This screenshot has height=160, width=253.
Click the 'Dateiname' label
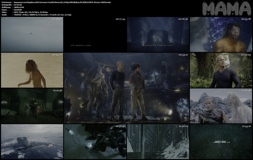click(6, 2)
